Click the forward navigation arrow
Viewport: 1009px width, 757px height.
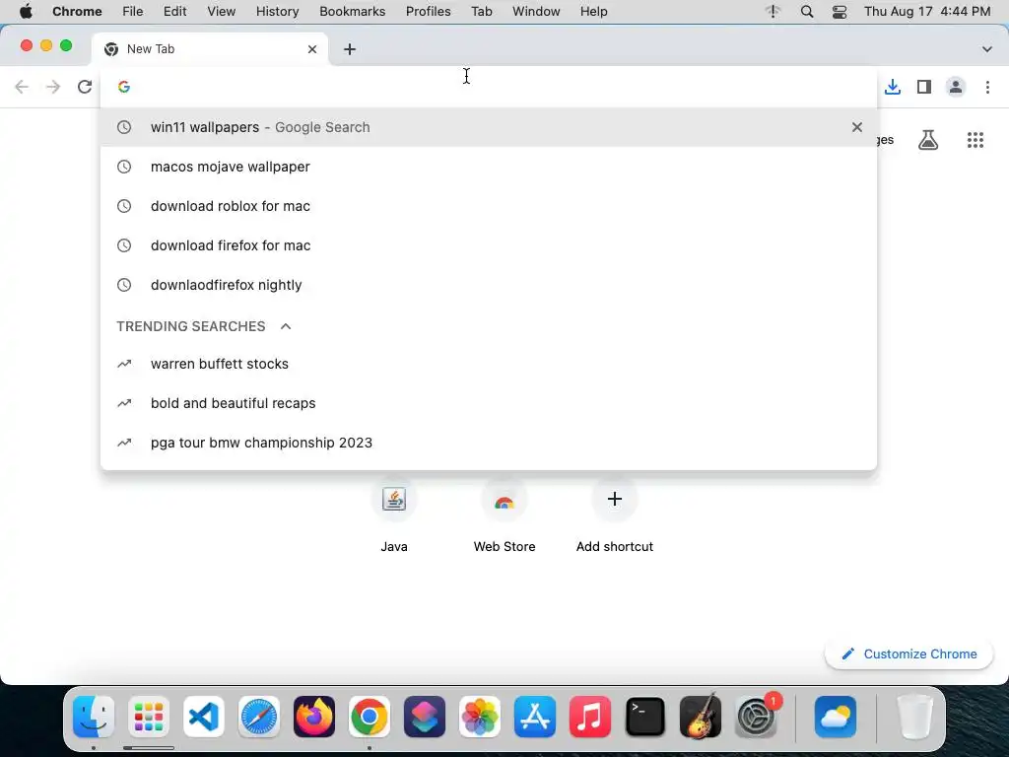[53, 87]
